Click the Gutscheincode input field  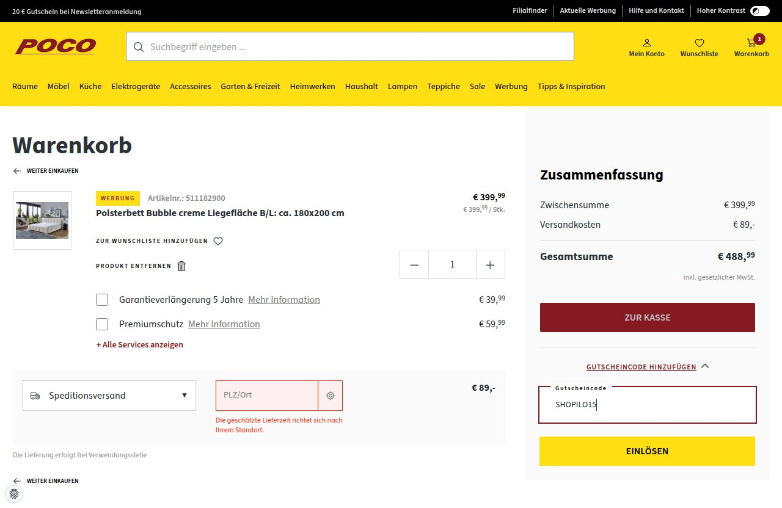pos(648,405)
